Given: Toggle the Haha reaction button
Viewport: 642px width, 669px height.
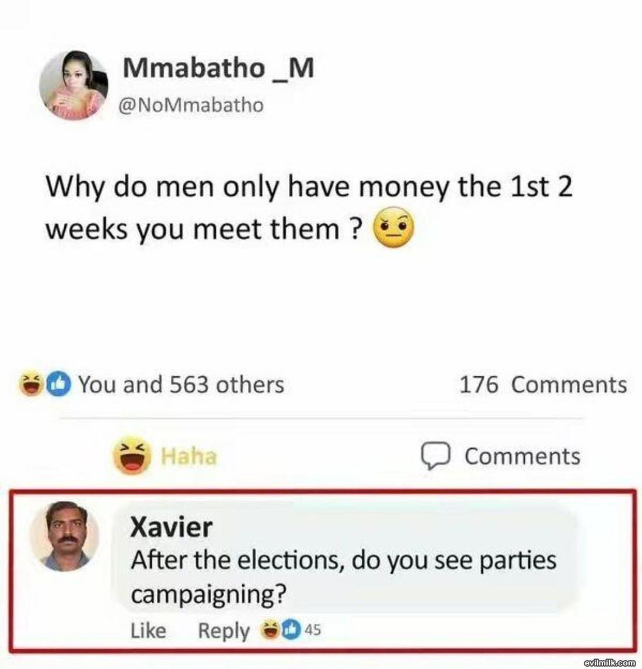Looking at the screenshot, I should (x=166, y=456).
